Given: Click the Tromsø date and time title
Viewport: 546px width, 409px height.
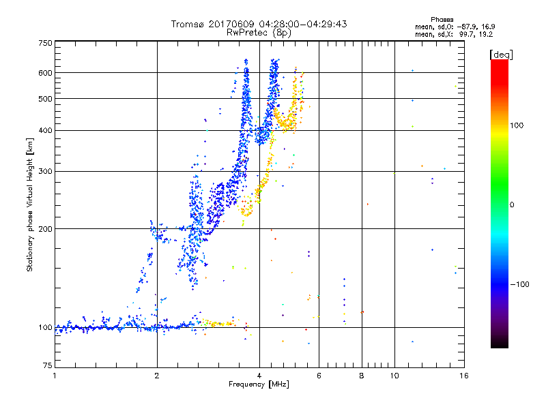Looking at the screenshot, I should click(x=259, y=24).
